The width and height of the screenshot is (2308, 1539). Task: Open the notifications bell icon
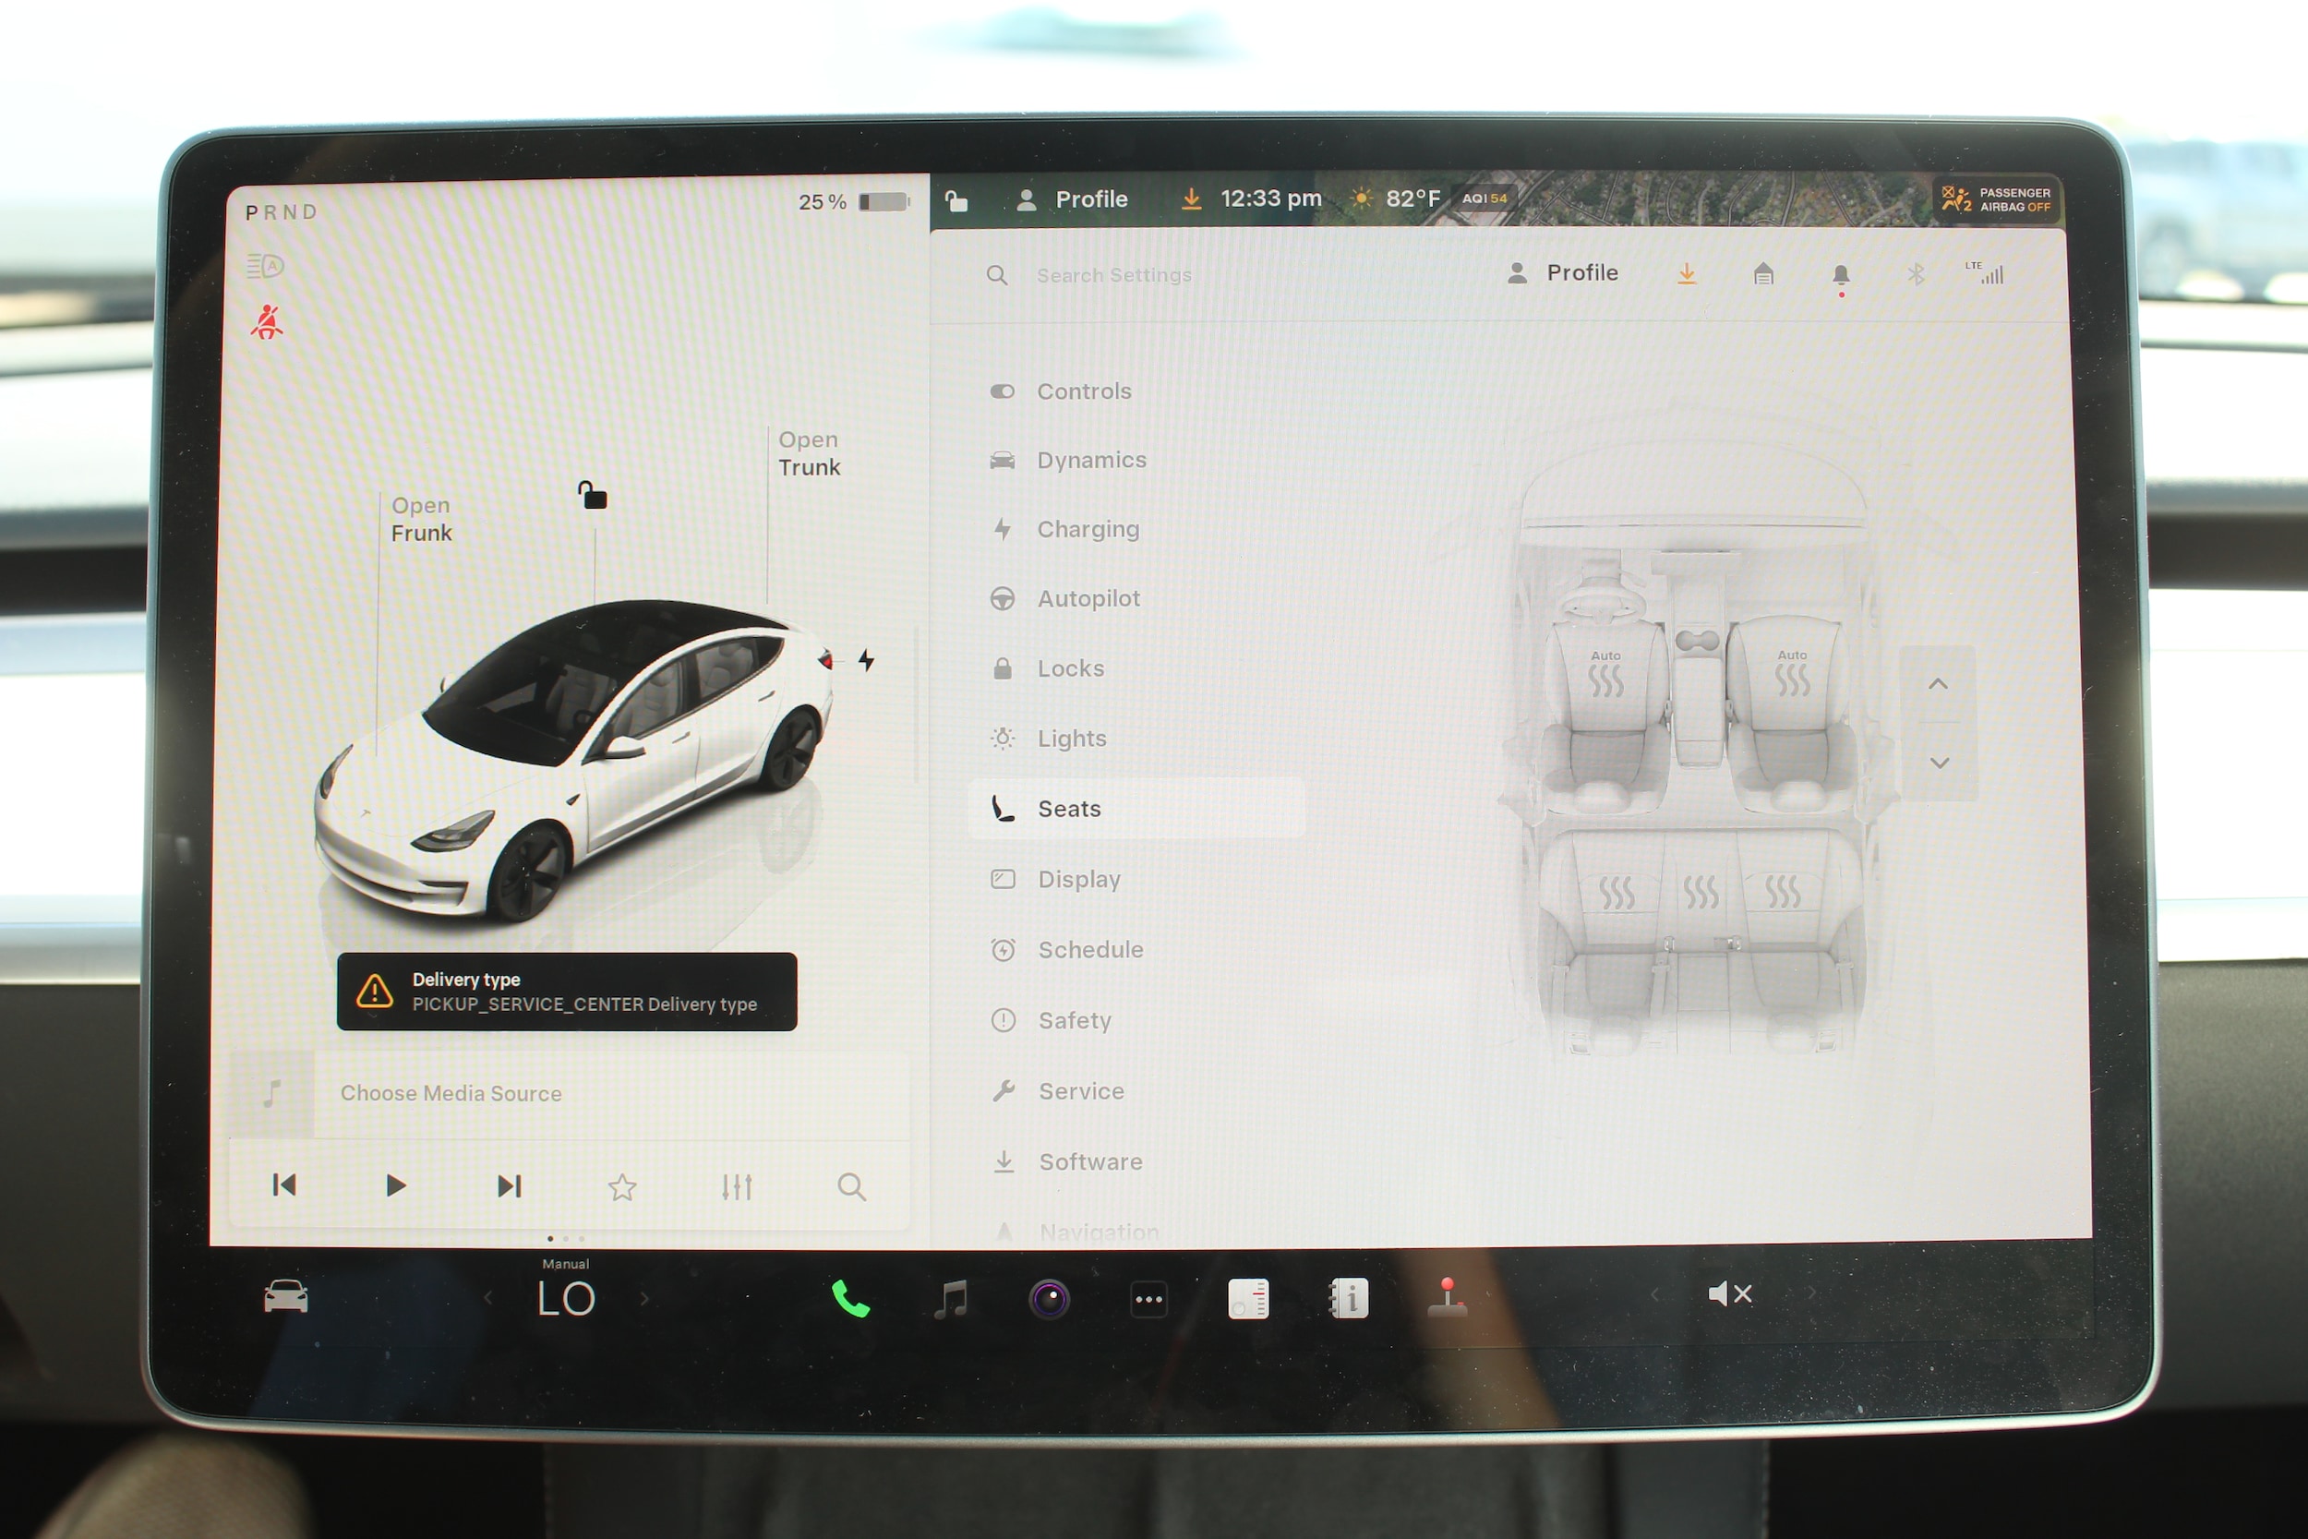pos(1841,276)
